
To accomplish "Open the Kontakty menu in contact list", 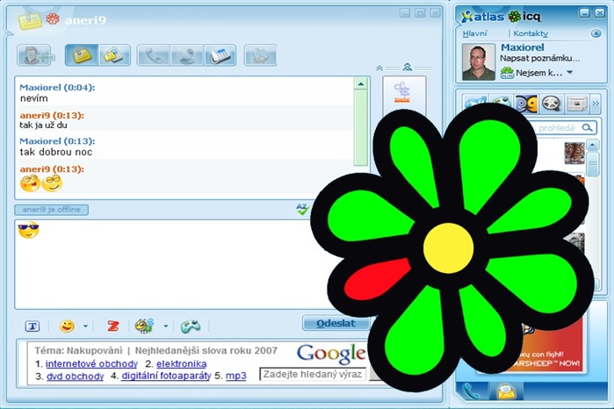I will point(531,33).
